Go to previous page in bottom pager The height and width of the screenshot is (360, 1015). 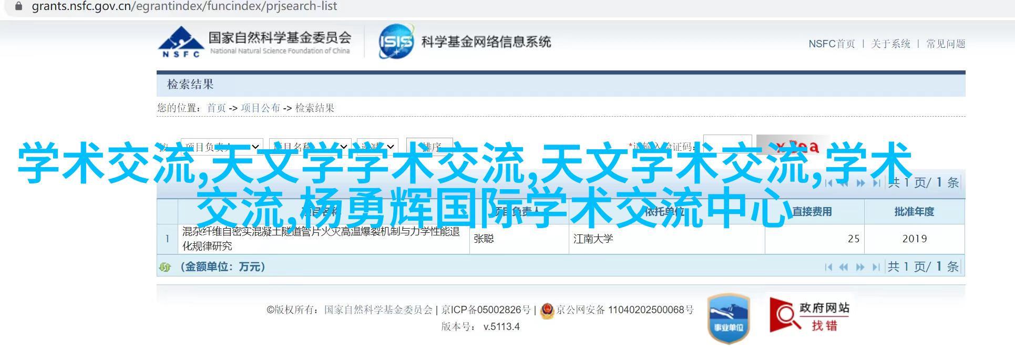pyautogui.click(x=844, y=268)
